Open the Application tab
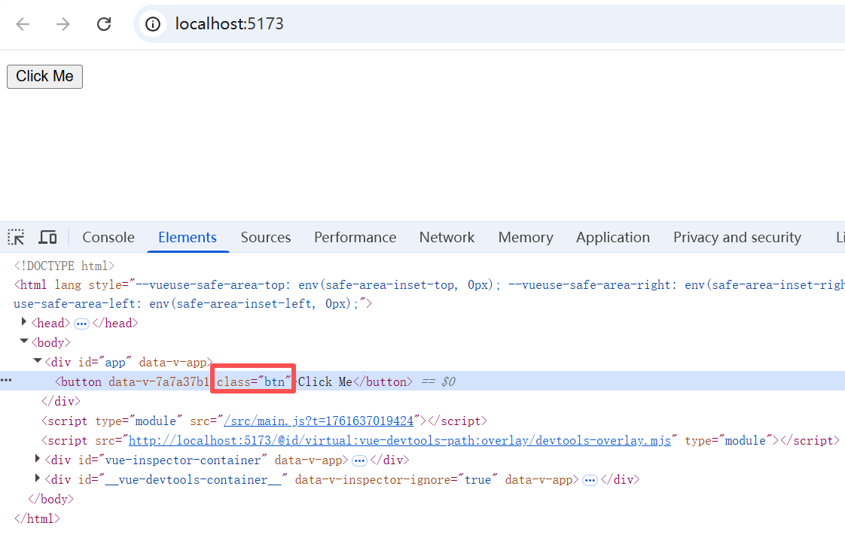Image resolution: width=845 pixels, height=553 pixels. pos(613,238)
